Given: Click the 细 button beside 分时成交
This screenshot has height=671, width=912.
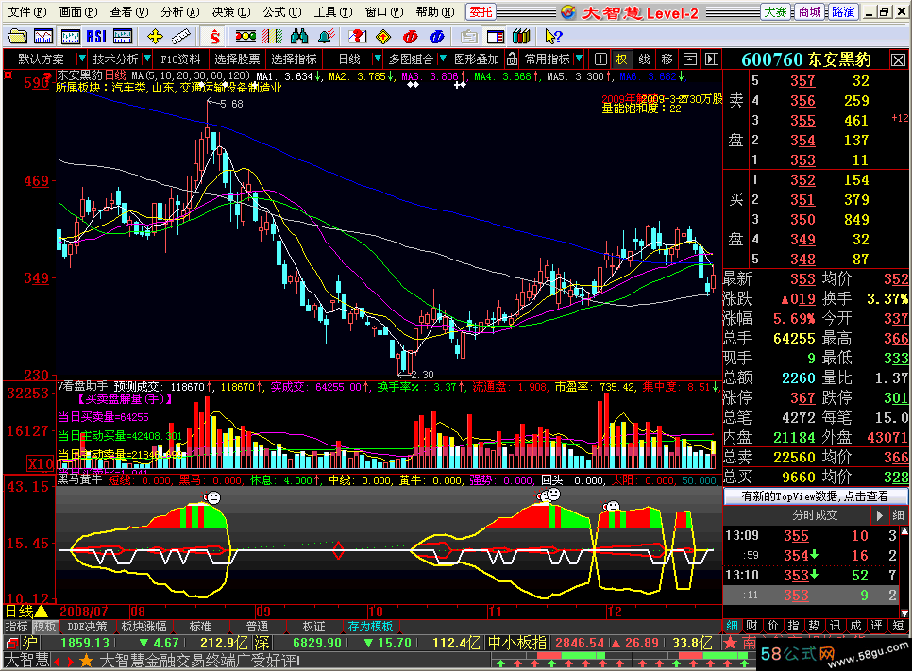Looking at the screenshot, I should tap(898, 515).
